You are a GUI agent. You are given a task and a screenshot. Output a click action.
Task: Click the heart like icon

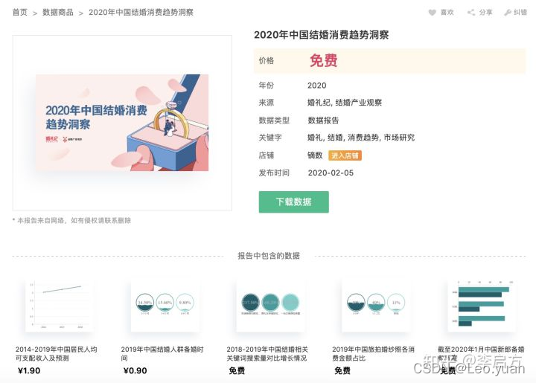click(x=432, y=13)
